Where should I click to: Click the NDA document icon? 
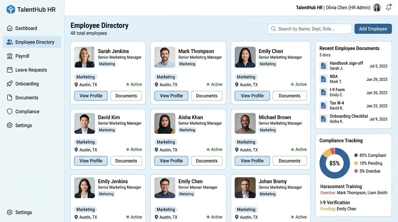pyautogui.click(x=323, y=79)
